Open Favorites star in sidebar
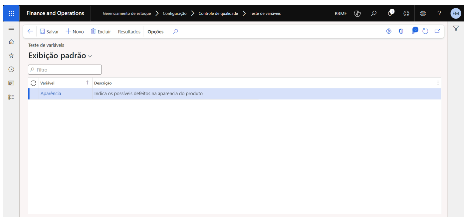The image size is (468, 223). pyautogui.click(x=11, y=56)
